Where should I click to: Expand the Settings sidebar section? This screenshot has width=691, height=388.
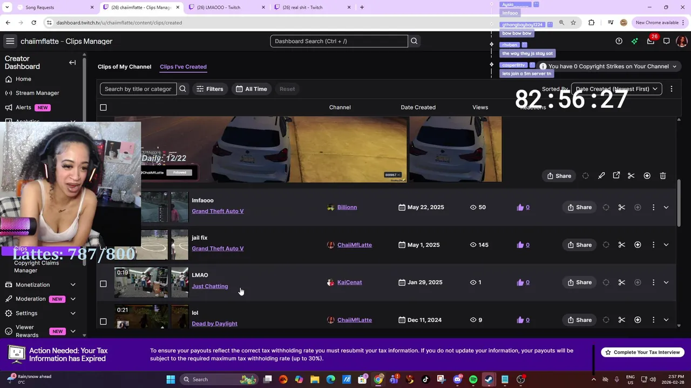(x=73, y=313)
